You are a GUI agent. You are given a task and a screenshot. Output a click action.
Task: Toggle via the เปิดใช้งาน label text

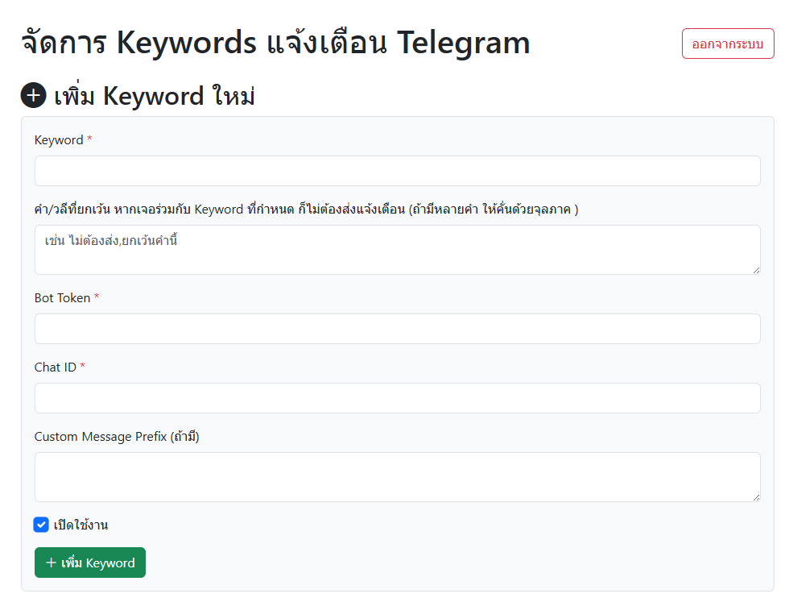pos(81,525)
